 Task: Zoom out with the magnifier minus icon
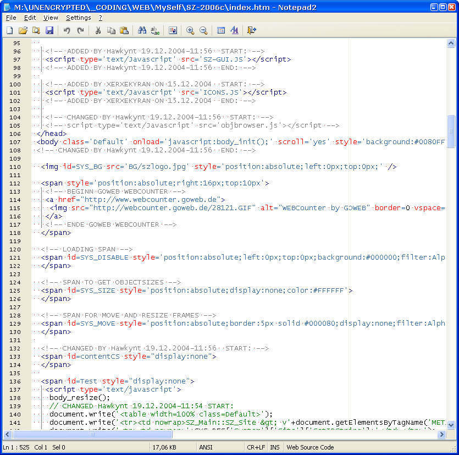point(203,30)
